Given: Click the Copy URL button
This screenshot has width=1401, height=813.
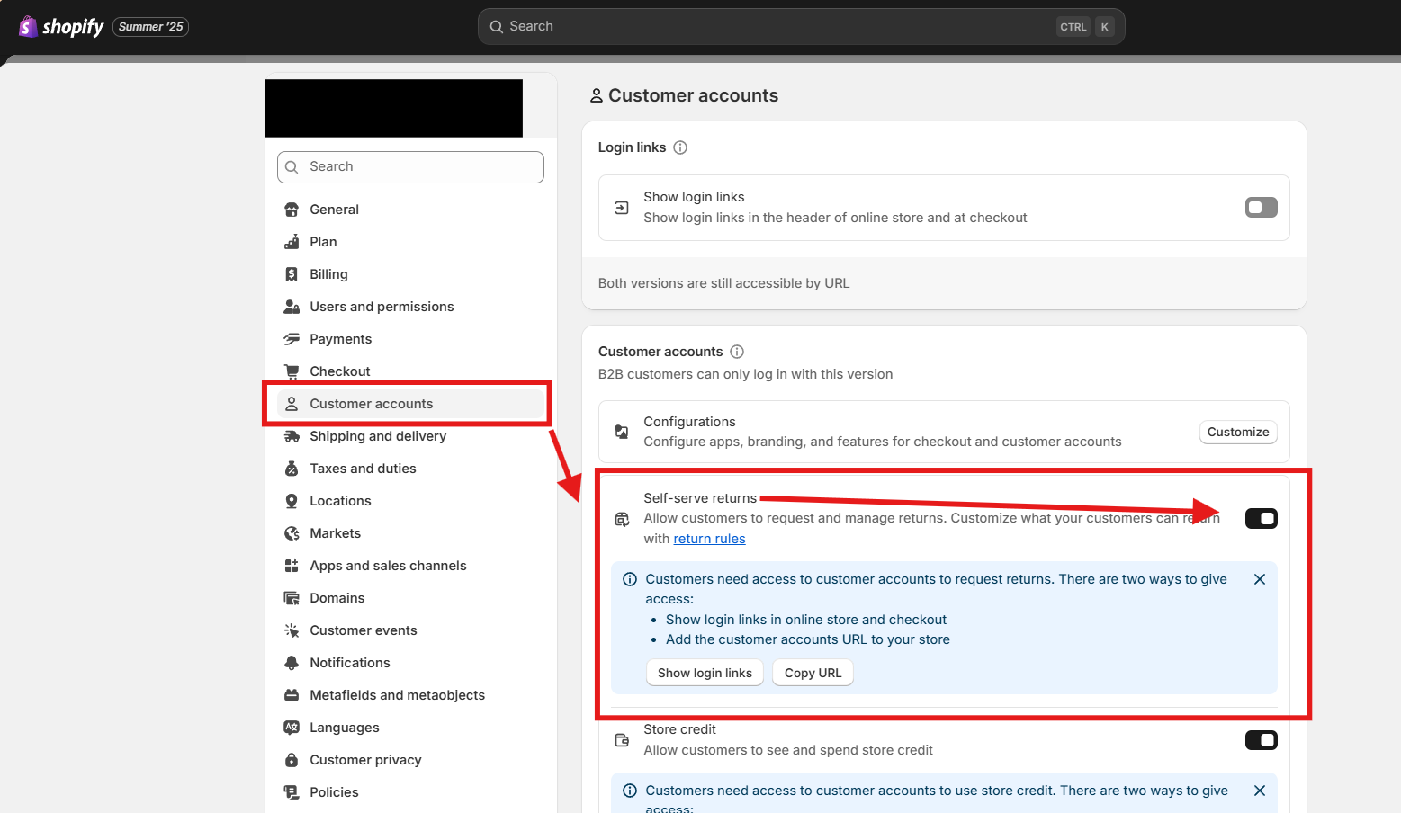Looking at the screenshot, I should point(813,673).
